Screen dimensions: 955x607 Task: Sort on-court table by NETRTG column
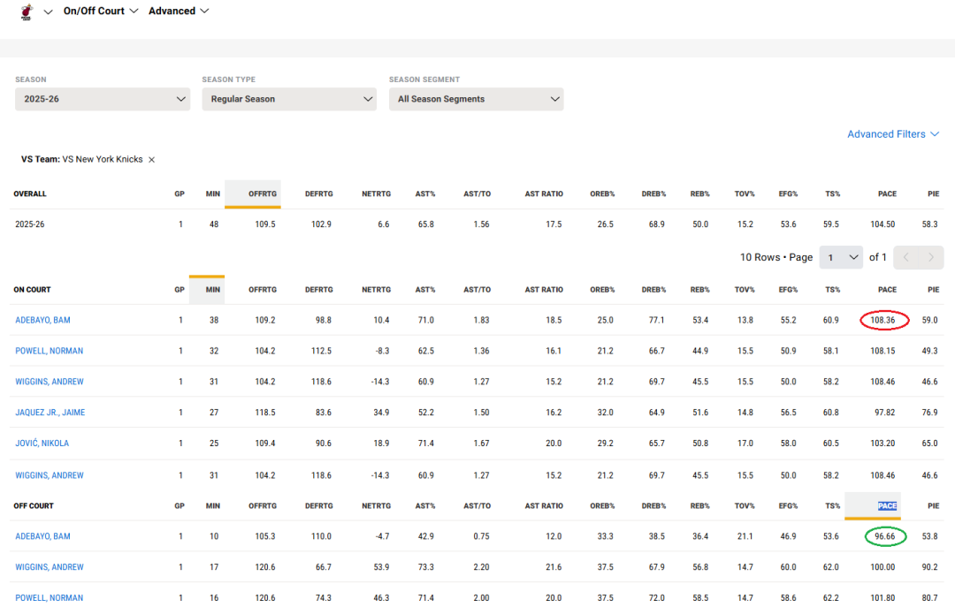point(376,290)
